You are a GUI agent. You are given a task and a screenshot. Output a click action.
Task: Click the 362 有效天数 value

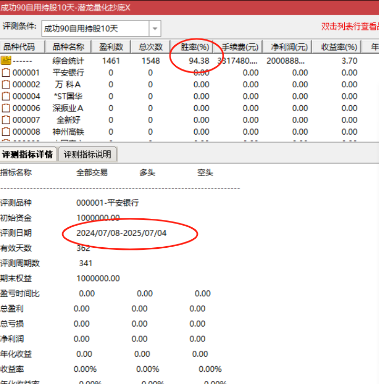83,248
